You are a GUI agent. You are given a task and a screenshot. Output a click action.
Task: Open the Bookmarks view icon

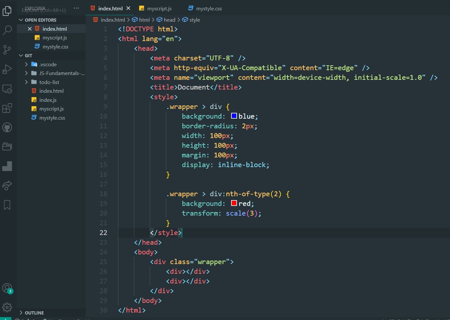tap(7, 205)
